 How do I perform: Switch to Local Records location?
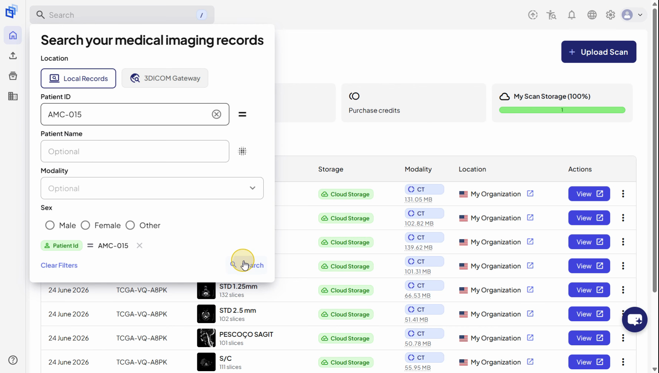tap(78, 78)
